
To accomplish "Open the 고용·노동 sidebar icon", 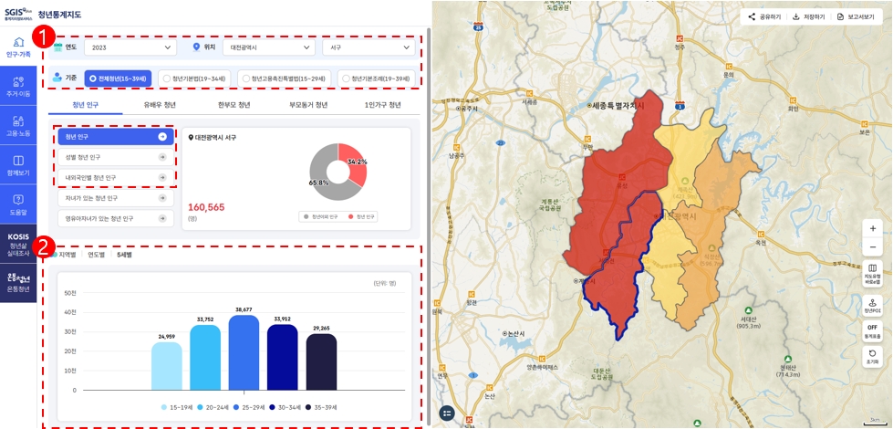I will click(x=18, y=125).
